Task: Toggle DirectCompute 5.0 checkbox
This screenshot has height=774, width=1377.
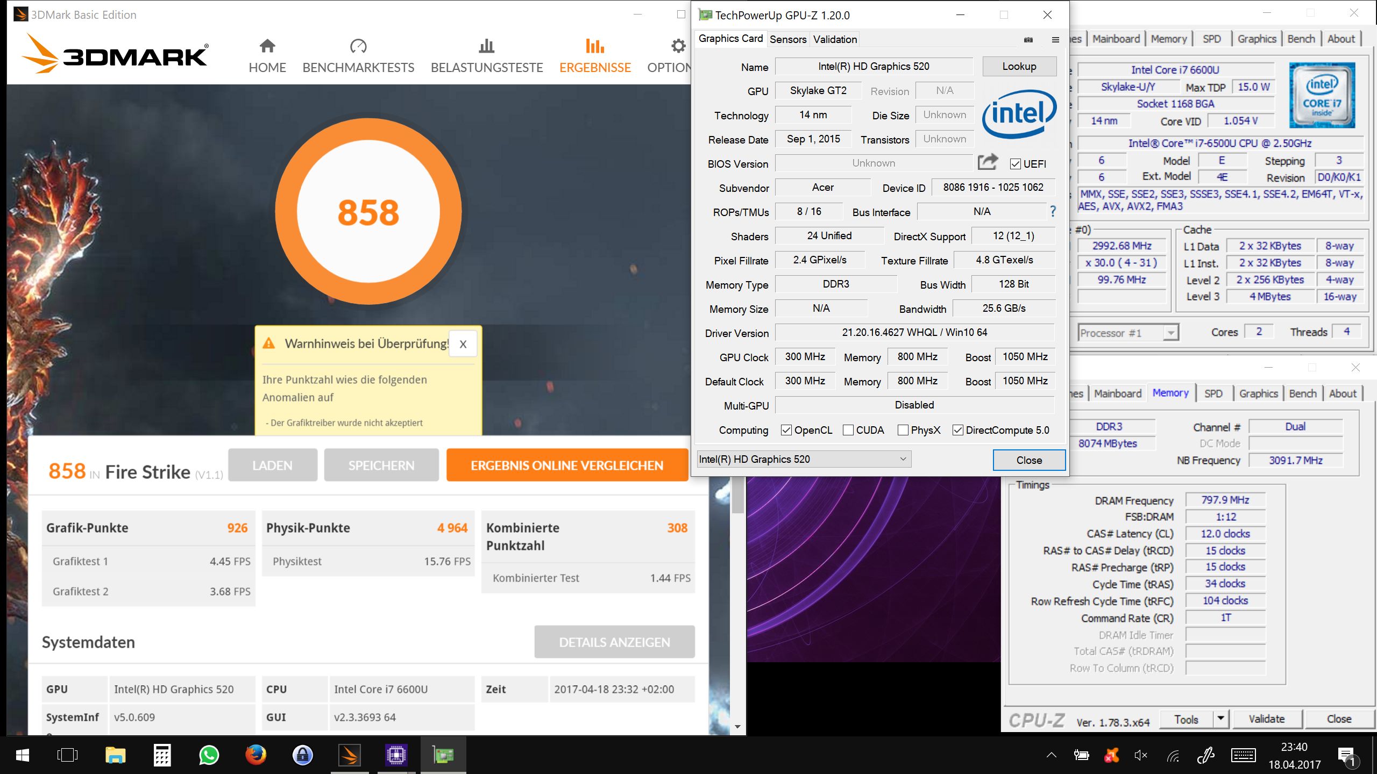Action: click(x=958, y=430)
